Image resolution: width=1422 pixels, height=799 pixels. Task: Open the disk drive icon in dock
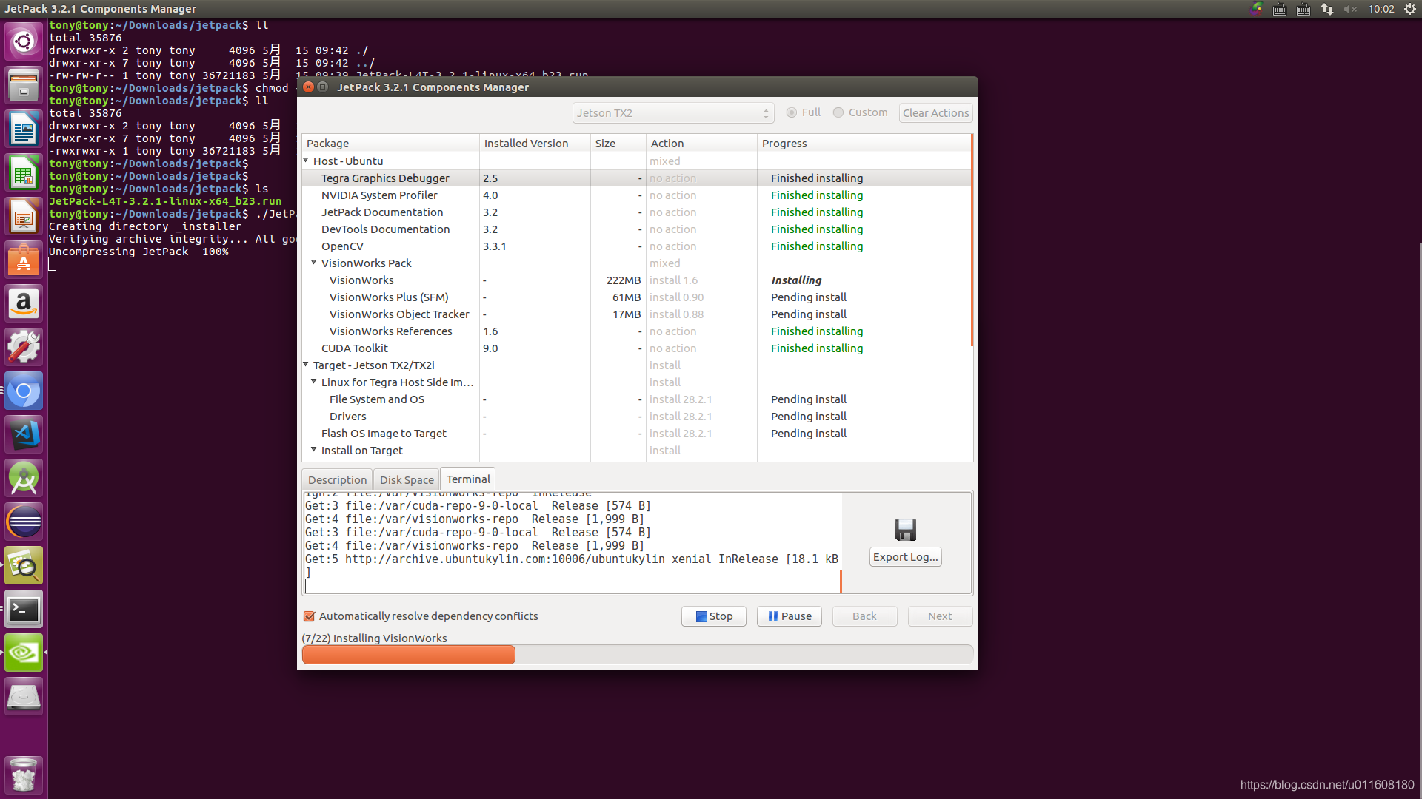tap(24, 696)
